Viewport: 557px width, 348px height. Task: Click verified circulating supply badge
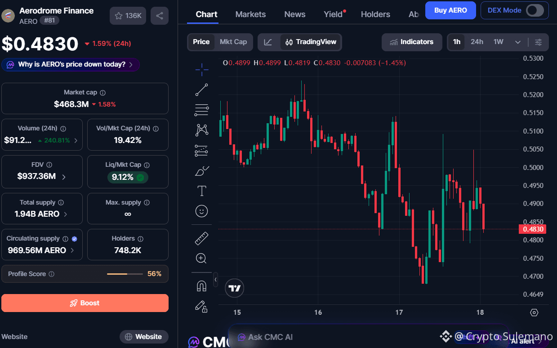[x=75, y=239]
